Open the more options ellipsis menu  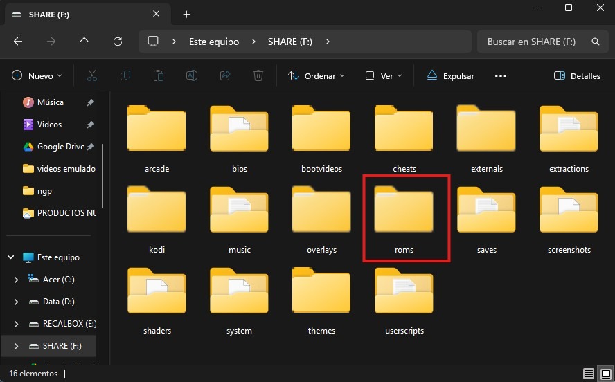501,75
